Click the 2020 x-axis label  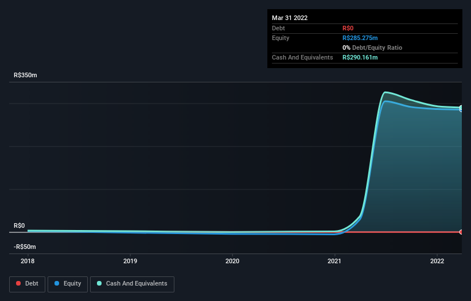232,261
